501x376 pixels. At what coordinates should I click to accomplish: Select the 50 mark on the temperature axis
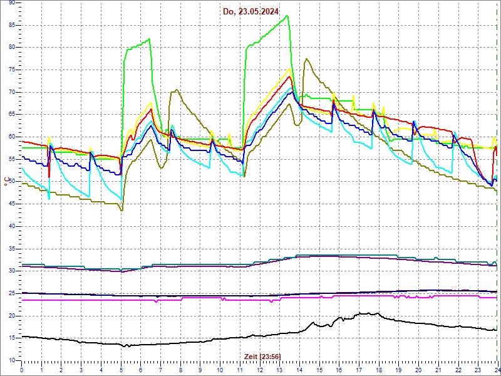(x=11, y=182)
